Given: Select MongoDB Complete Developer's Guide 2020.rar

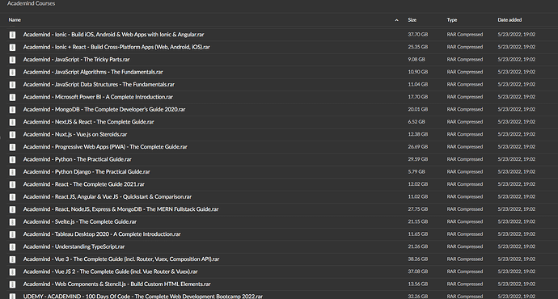Looking at the screenshot, I should (104, 109).
